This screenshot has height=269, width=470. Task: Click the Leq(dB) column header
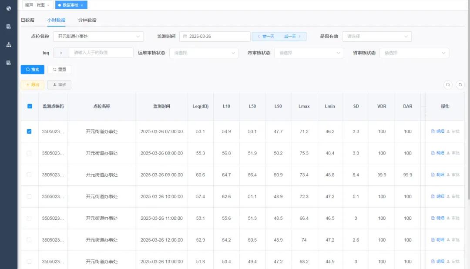[201, 106]
